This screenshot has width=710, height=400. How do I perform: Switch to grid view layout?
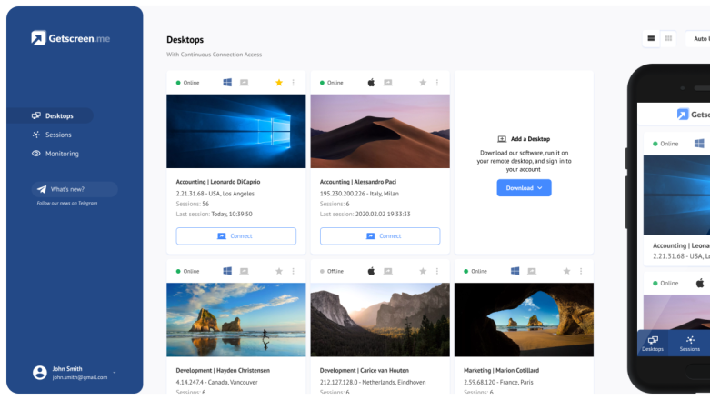pos(668,38)
